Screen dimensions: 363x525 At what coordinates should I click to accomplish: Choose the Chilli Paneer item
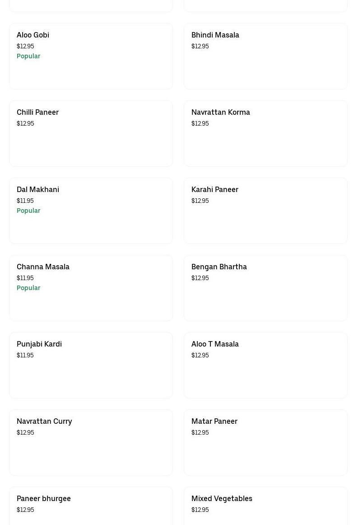tap(91, 134)
